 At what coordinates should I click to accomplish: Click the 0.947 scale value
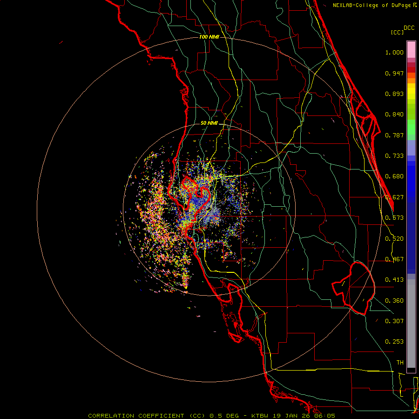[x=394, y=73]
